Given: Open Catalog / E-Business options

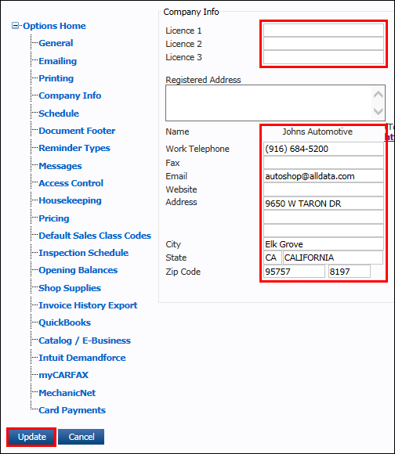Looking at the screenshot, I should pos(85,340).
